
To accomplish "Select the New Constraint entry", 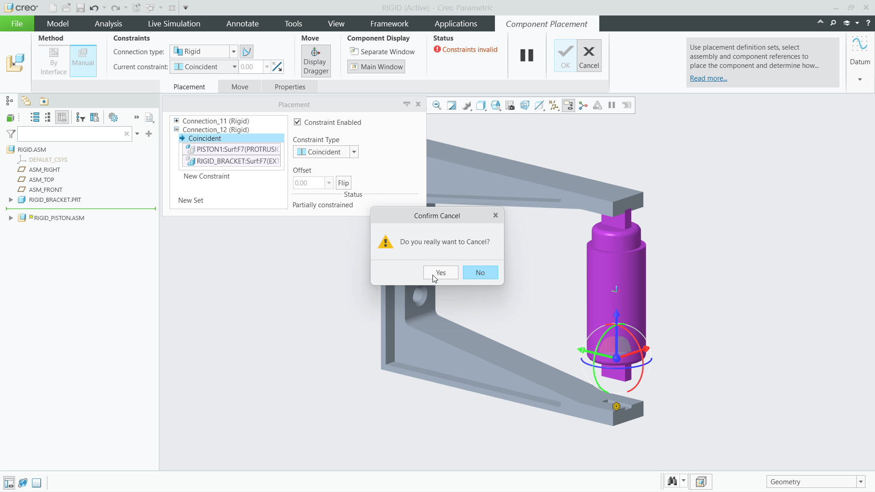I will point(206,176).
